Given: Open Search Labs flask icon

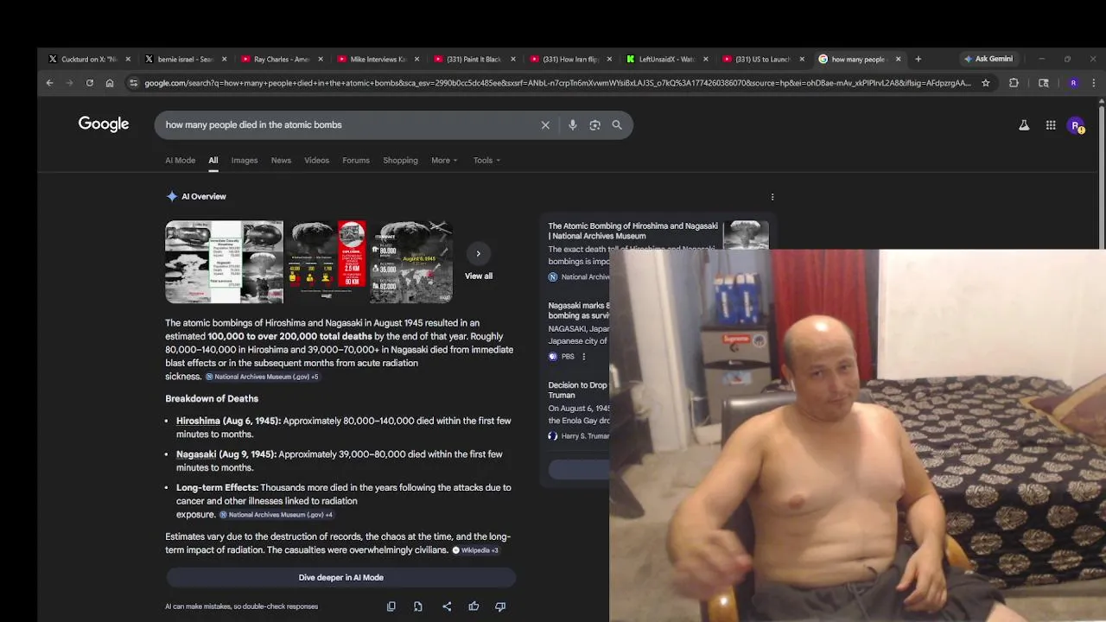Looking at the screenshot, I should [1024, 125].
